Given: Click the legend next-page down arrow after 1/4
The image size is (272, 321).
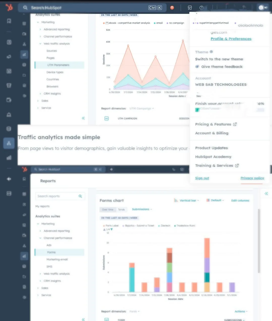Looking at the screenshot, I should tap(112, 229).
